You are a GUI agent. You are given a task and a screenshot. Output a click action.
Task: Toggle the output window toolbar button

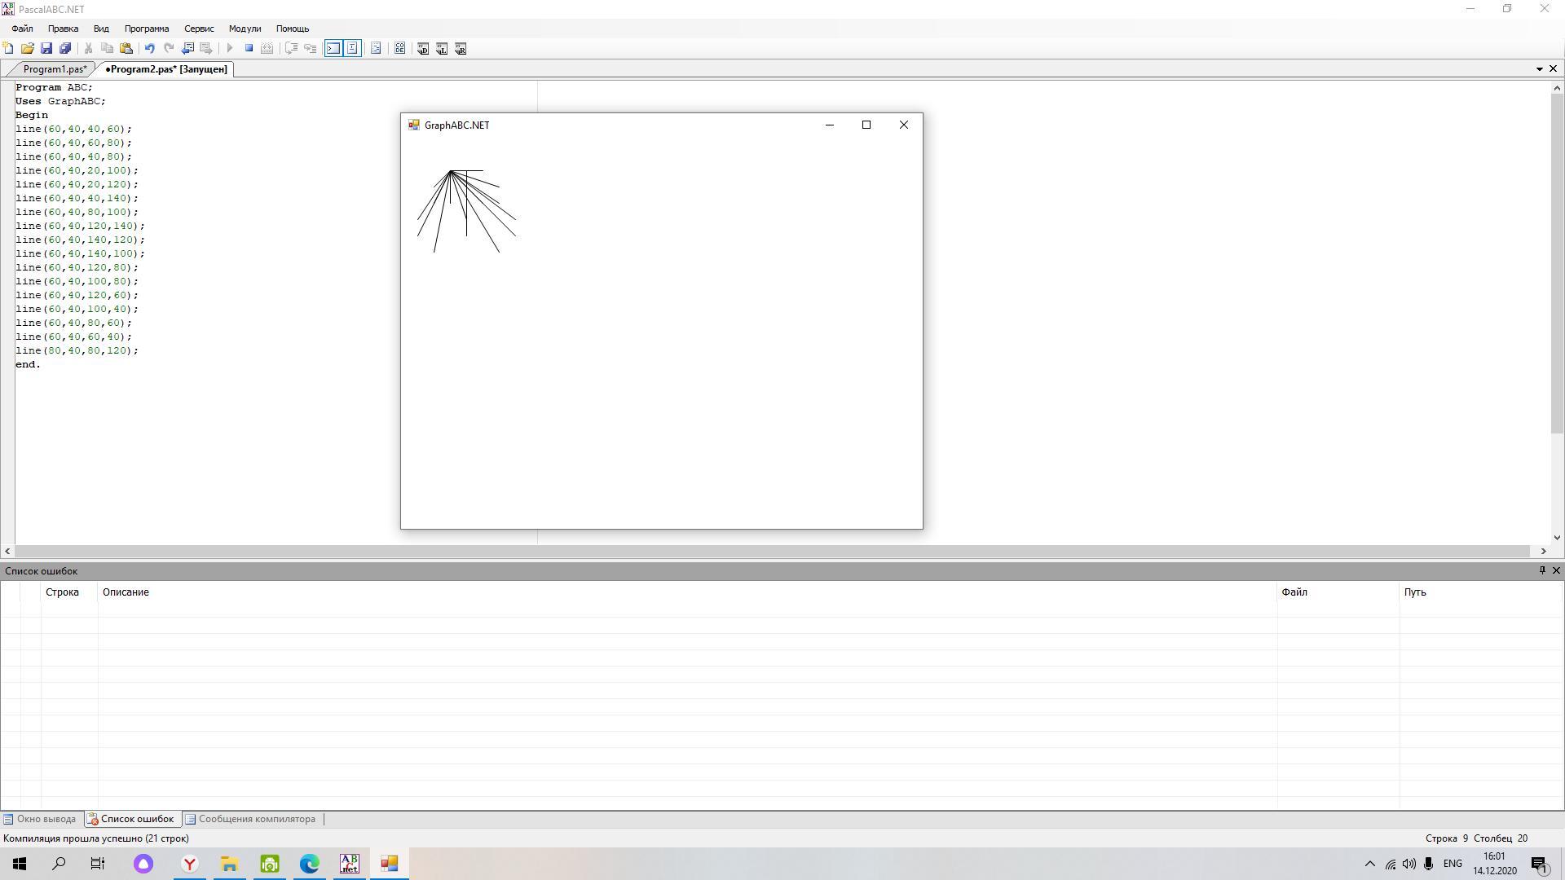click(x=333, y=49)
